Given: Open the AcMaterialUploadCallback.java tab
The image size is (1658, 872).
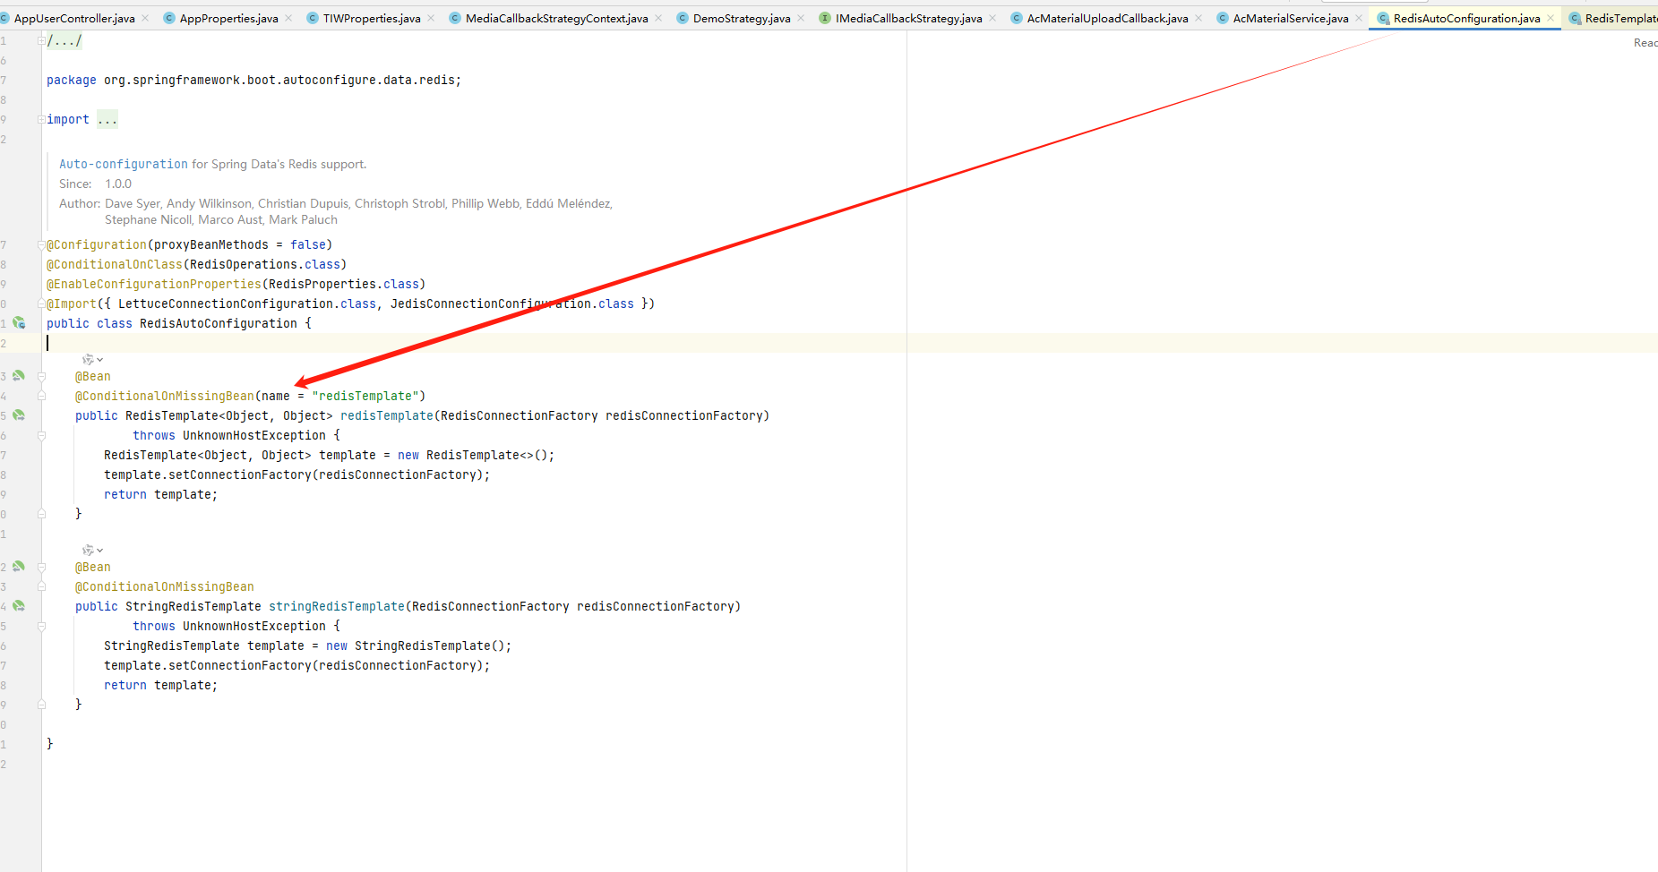Looking at the screenshot, I should [x=1107, y=18].
